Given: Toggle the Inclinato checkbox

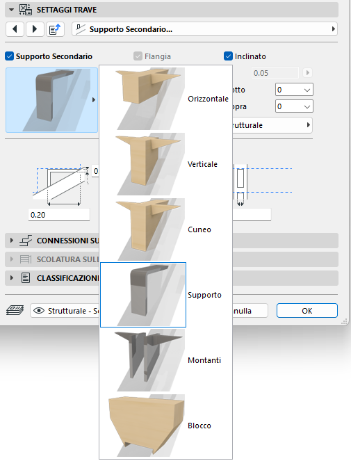Looking at the screenshot, I should 228,56.
